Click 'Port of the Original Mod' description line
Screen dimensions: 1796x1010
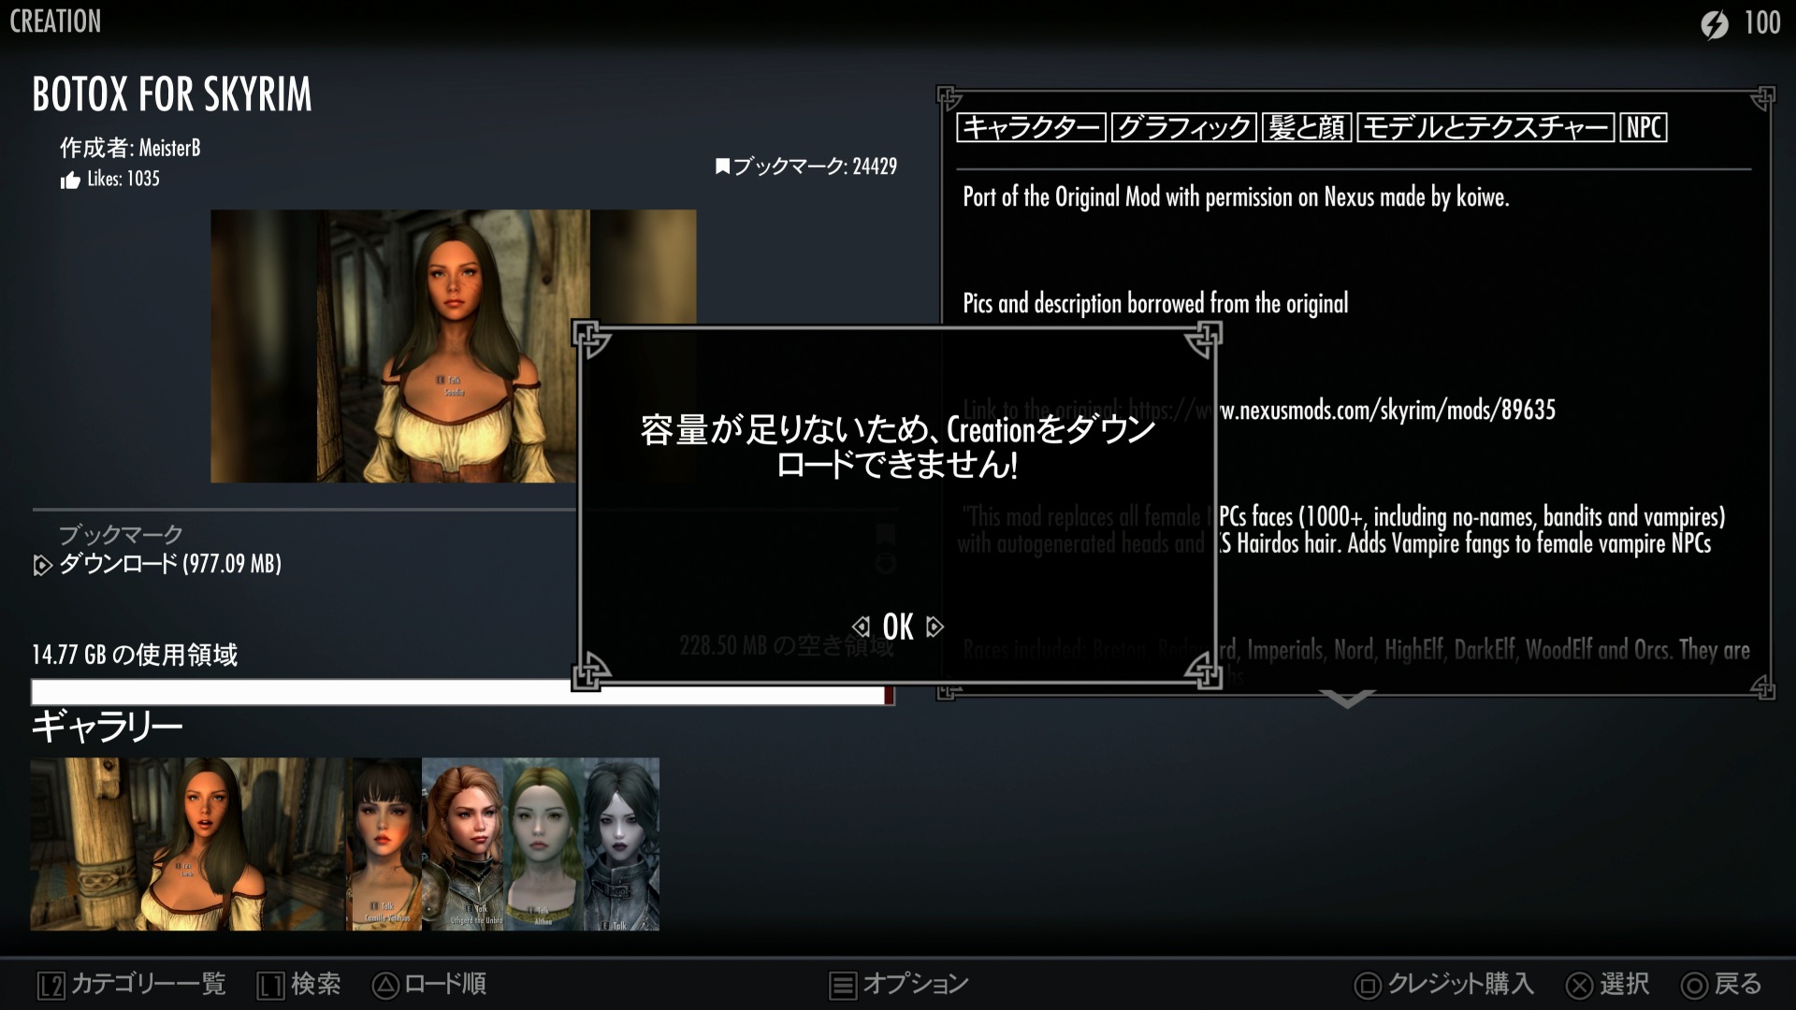point(1236,197)
